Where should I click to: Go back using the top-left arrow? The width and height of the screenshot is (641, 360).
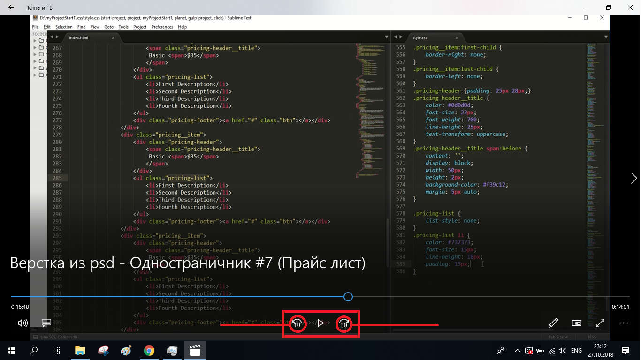point(11,7)
